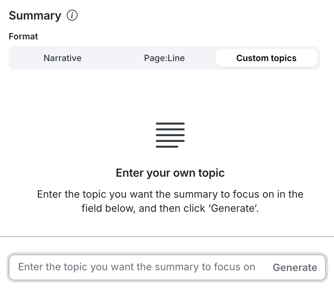Click the Format label above the selector

tap(23, 36)
